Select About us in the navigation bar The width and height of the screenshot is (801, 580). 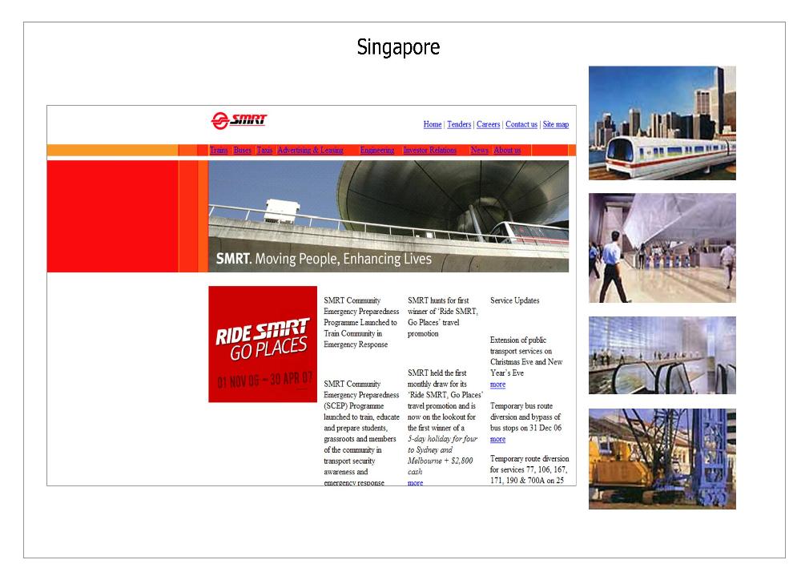click(x=507, y=151)
